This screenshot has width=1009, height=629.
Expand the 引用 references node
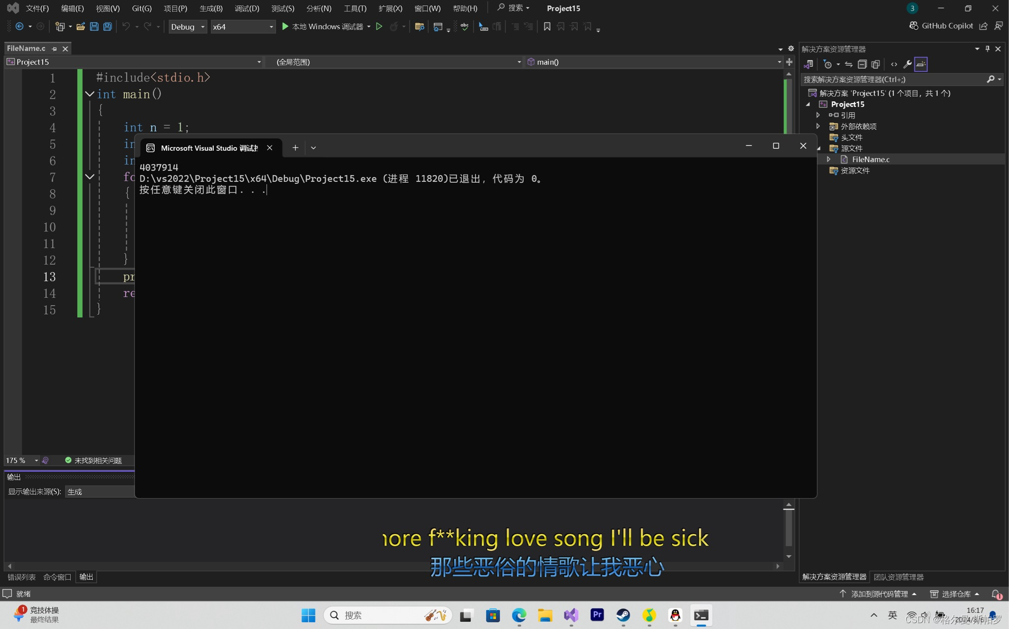pyautogui.click(x=818, y=115)
